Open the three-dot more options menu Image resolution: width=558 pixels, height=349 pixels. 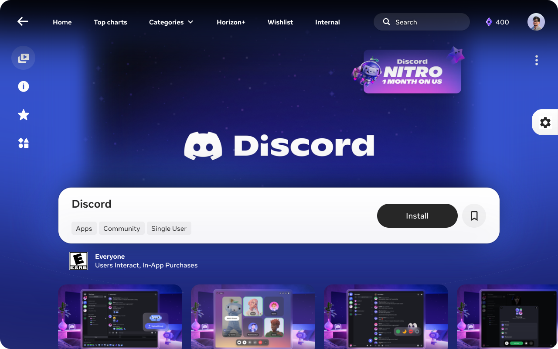pos(537,60)
